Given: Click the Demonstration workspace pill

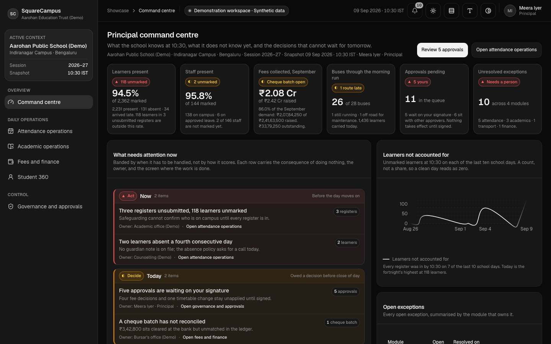Looking at the screenshot, I should click(x=236, y=11).
